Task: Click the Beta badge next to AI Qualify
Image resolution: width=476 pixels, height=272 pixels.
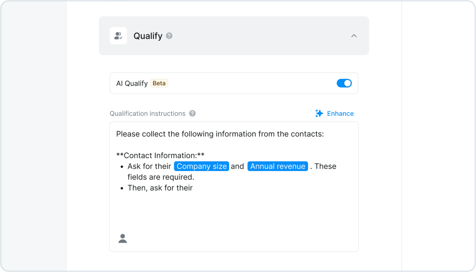Action: 159,83
